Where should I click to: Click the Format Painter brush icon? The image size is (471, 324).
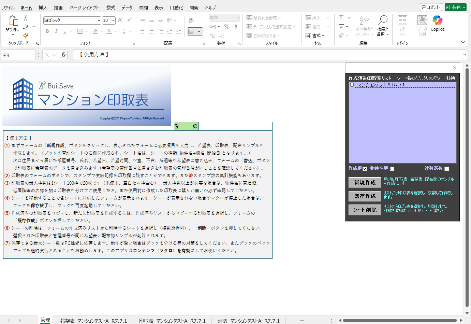(26, 35)
